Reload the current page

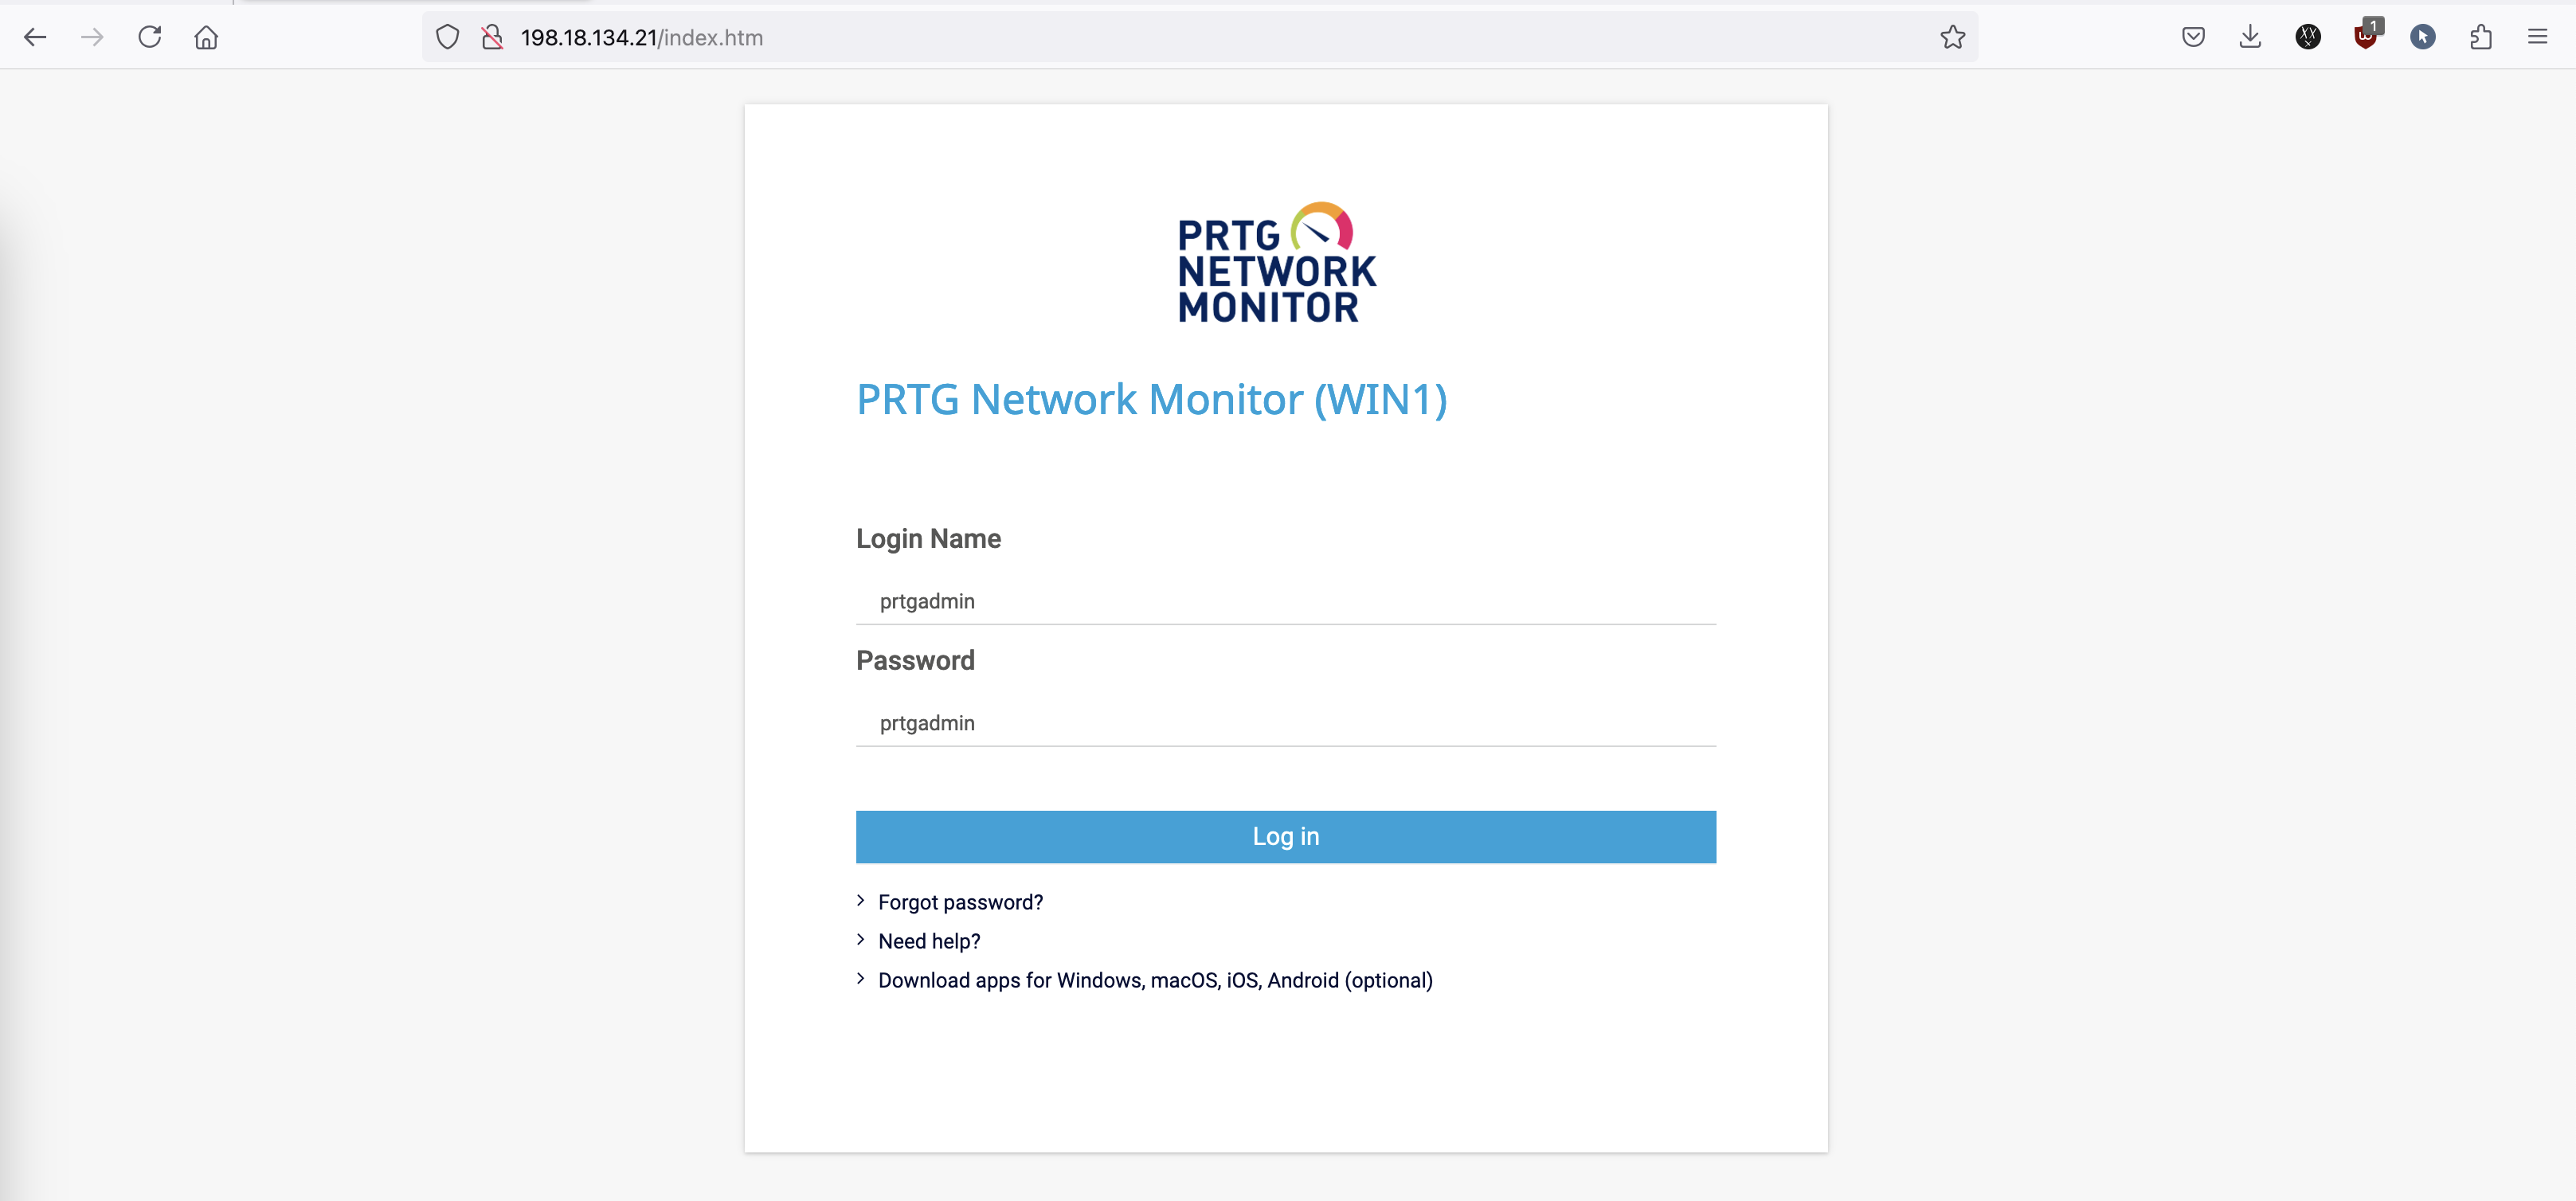pyautogui.click(x=150, y=37)
